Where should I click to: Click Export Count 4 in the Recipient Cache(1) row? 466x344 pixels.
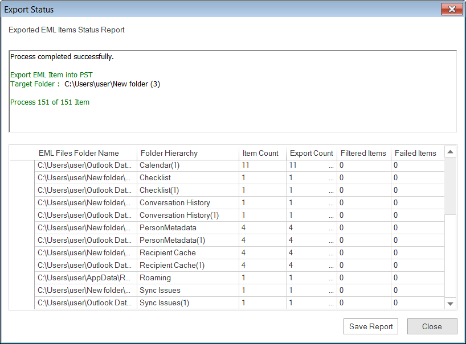click(x=312, y=265)
